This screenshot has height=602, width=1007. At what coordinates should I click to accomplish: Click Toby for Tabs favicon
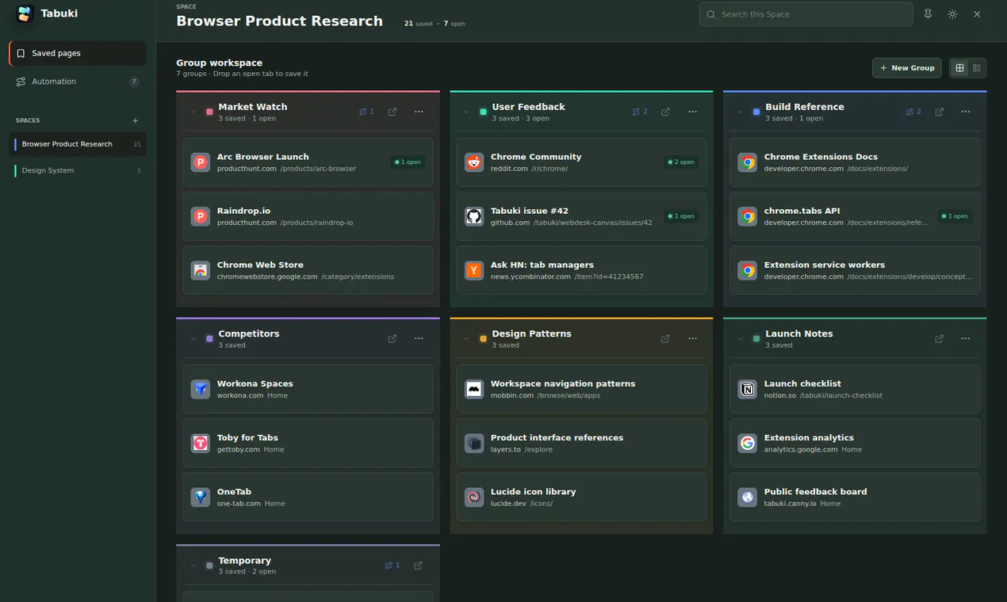click(201, 443)
